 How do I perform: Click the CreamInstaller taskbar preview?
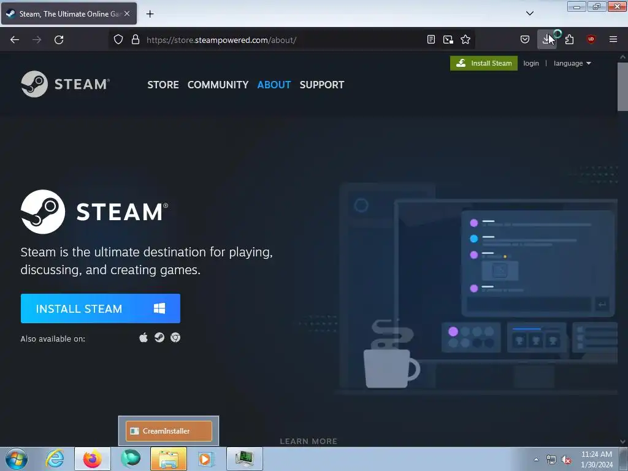(169, 431)
